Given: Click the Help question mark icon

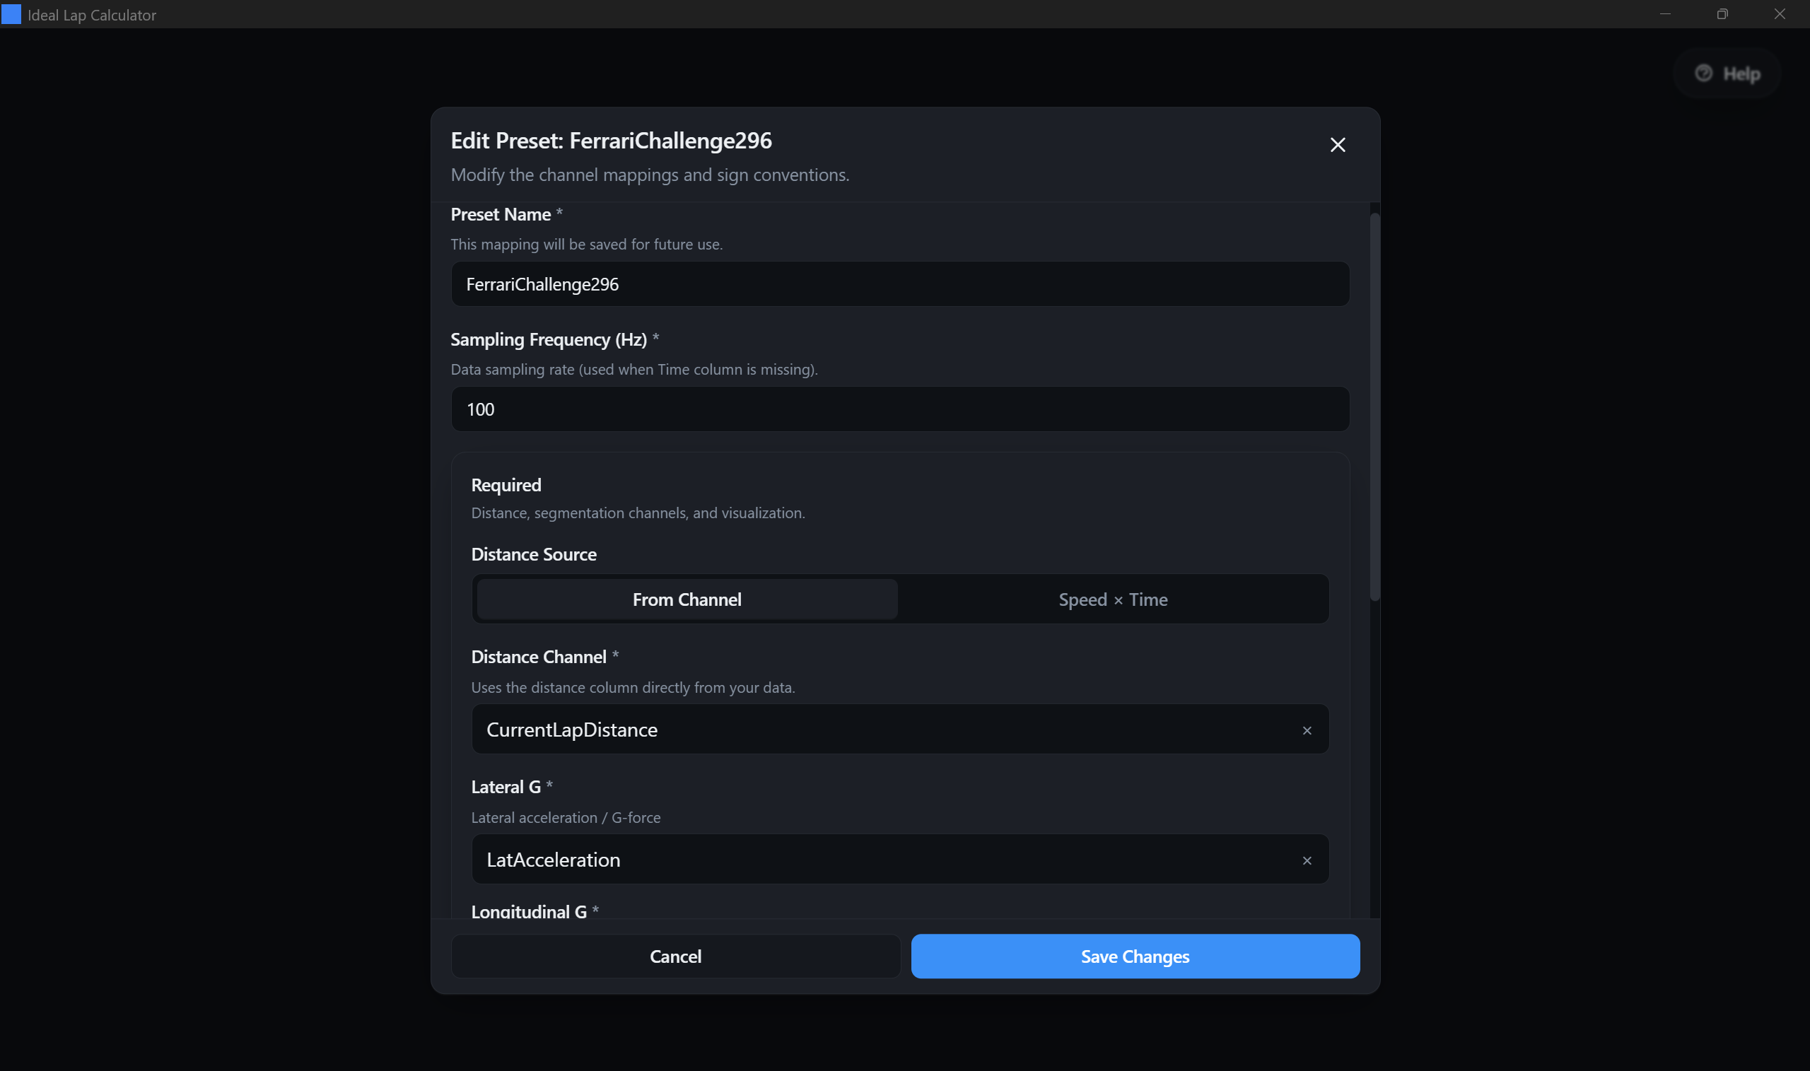Looking at the screenshot, I should click(1704, 73).
